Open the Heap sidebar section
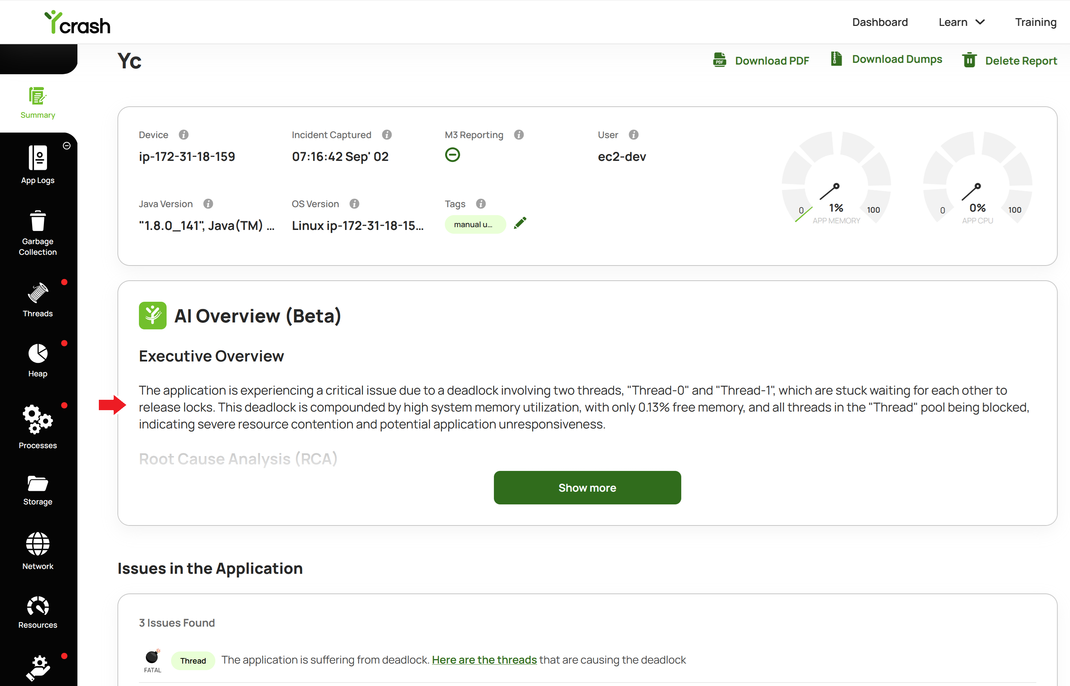The width and height of the screenshot is (1070, 686). (38, 360)
